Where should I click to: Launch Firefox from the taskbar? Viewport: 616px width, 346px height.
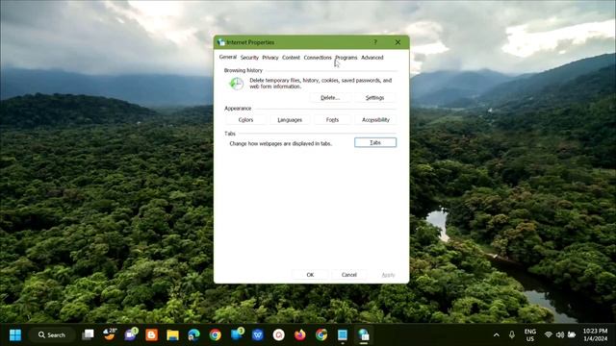point(300,335)
